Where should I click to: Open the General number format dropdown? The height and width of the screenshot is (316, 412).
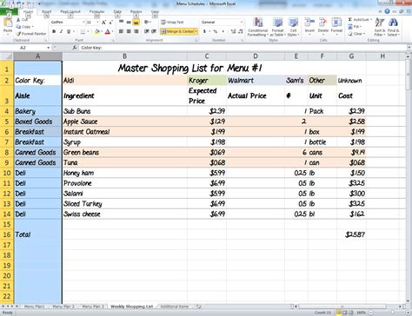(x=241, y=22)
